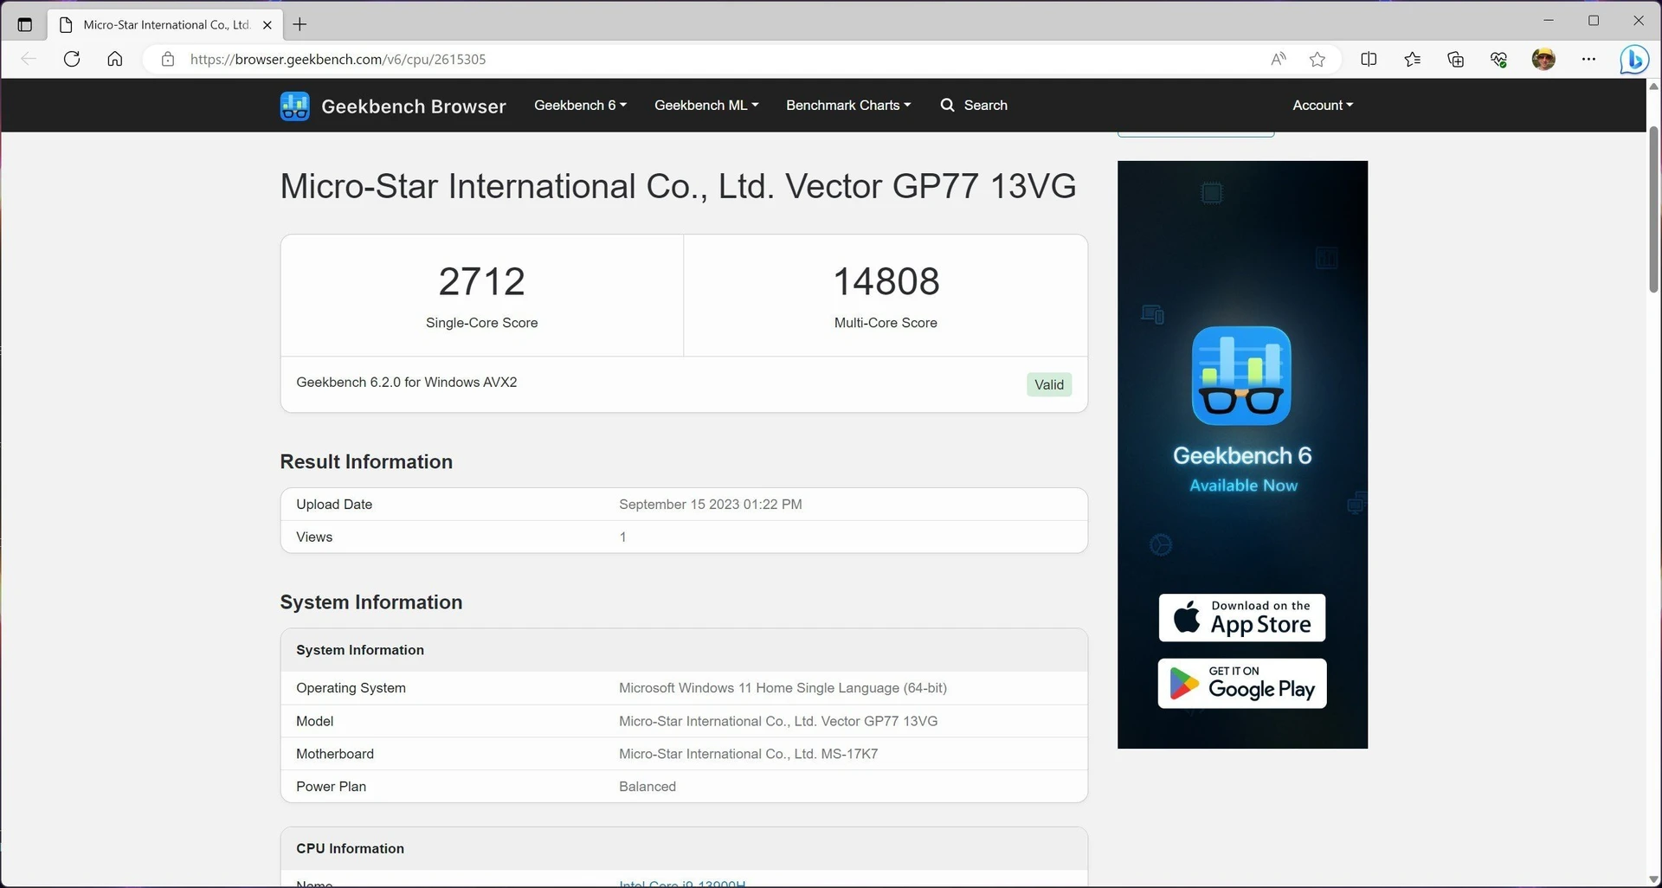The width and height of the screenshot is (1662, 888).
Task: Click the 2712 single-core score
Action: tap(481, 281)
